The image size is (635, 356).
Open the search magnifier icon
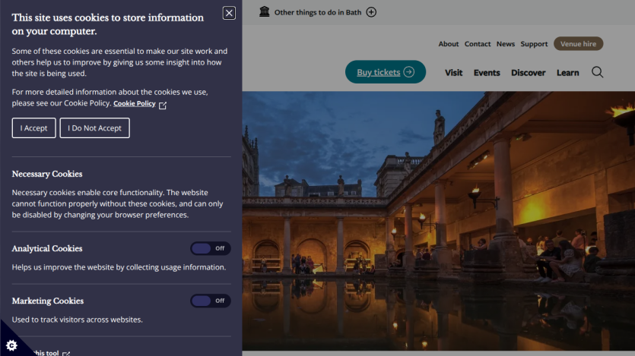coord(597,72)
